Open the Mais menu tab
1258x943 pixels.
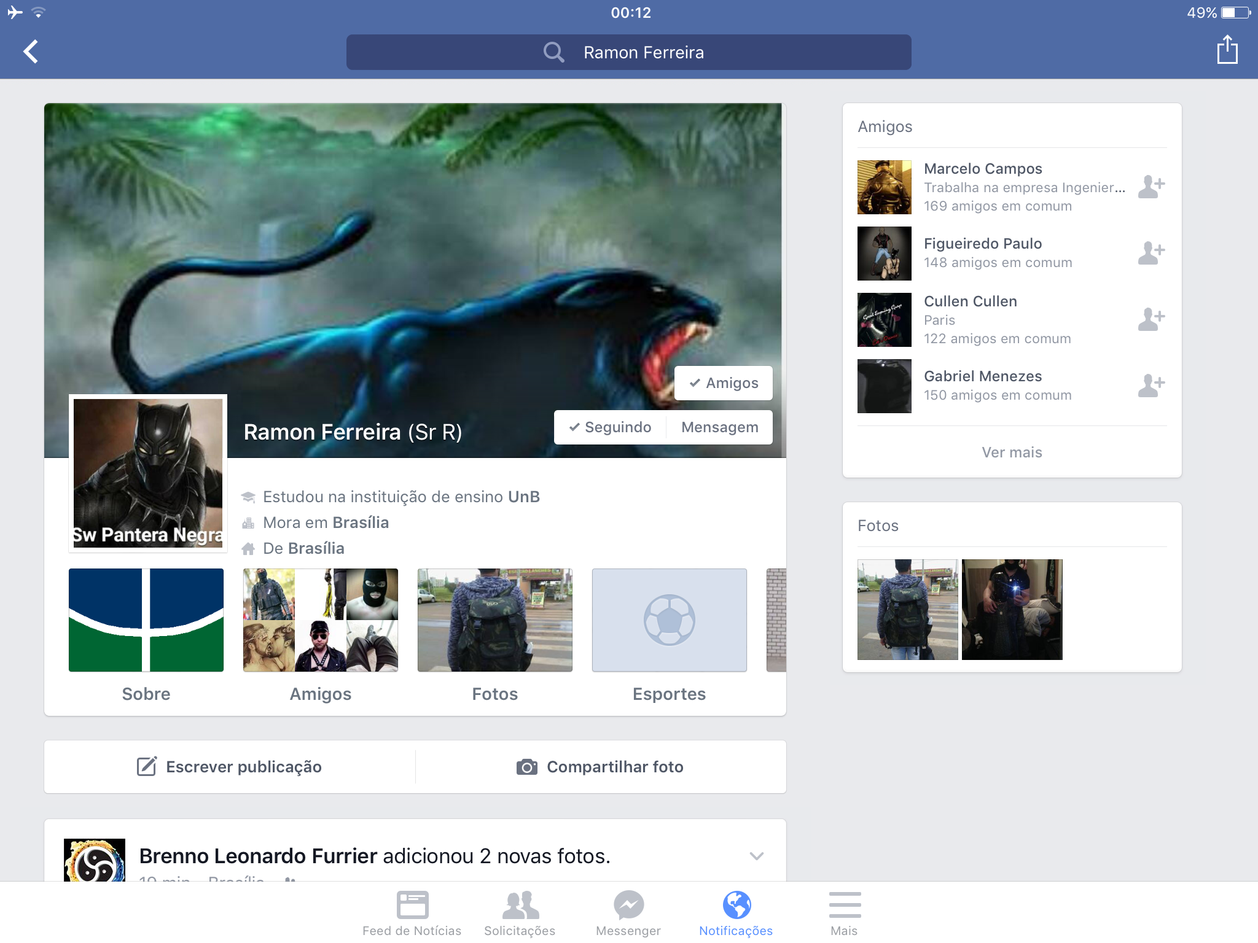tap(845, 914)
